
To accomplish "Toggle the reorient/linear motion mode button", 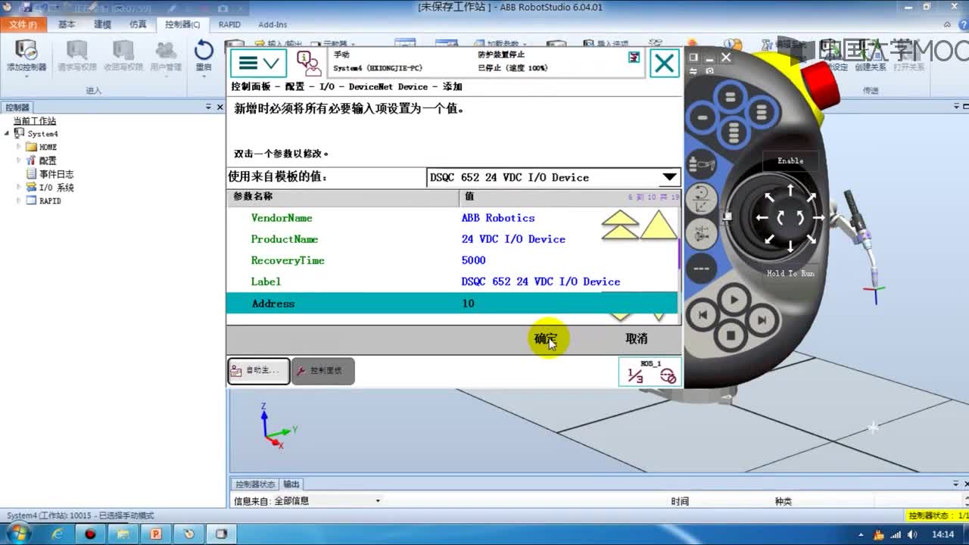I will [702, 198].
